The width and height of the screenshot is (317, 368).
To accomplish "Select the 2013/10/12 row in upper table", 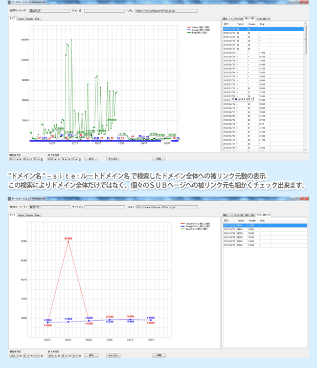I will 263,33.
